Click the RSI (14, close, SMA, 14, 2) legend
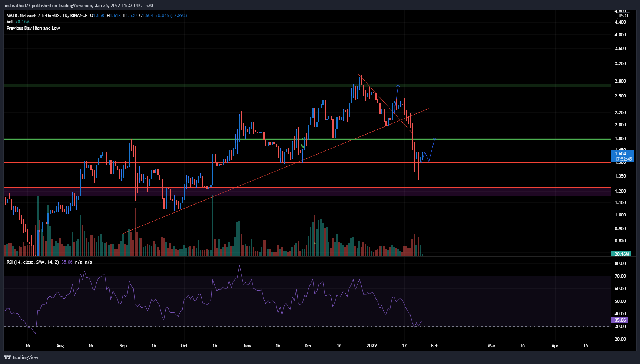This screenshot has height=364, width=640. 33,262
